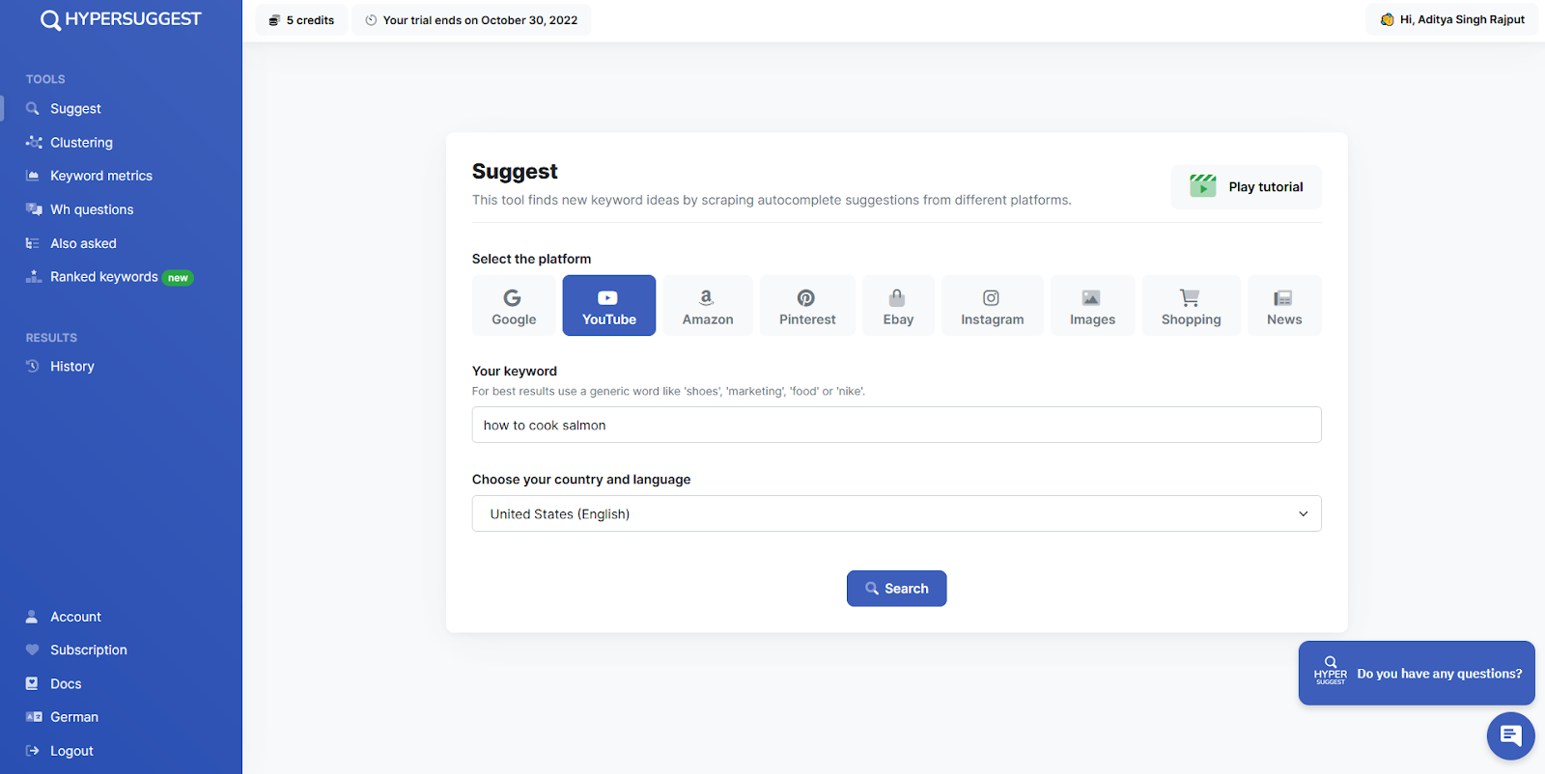Click the German language icon
The image size is (1545, 774).
[x=34, y=717]
